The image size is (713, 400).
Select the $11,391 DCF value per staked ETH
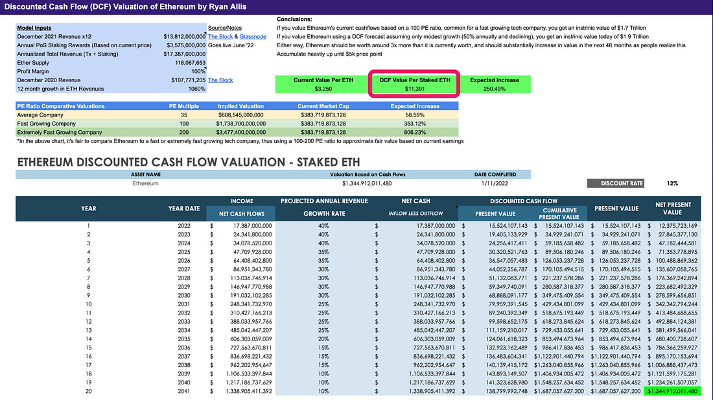[x=415, y=89]
